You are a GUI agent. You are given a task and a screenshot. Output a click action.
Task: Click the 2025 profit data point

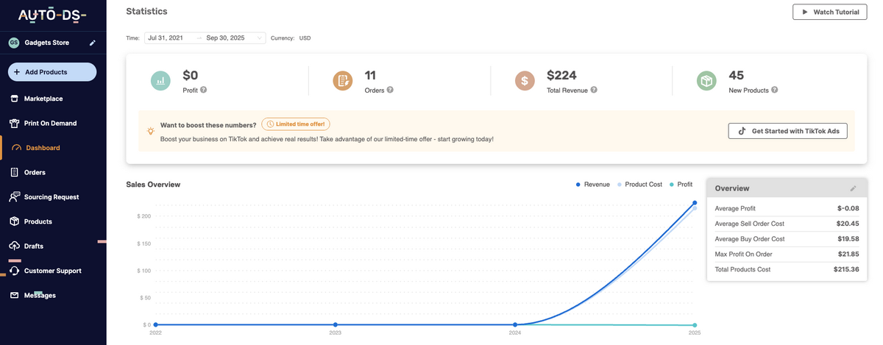pos(695,324)
